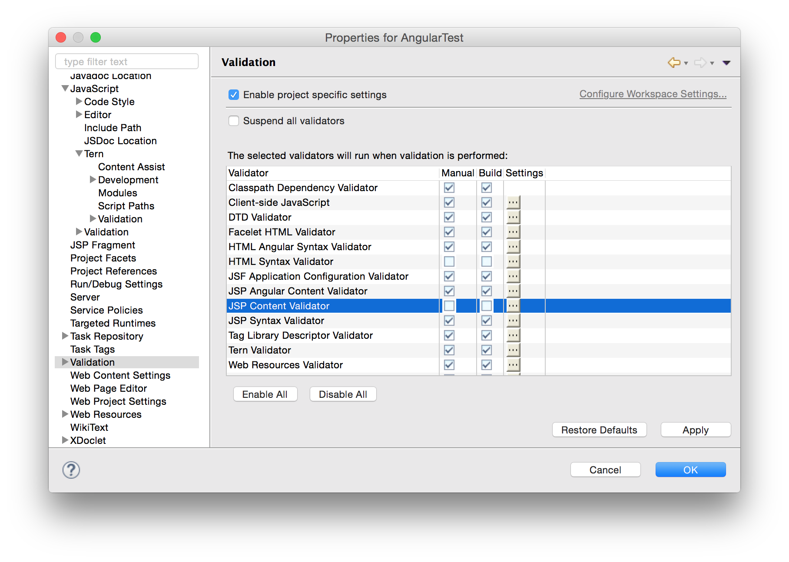Expand the Task Repository tree node
The image size is (789, 562).
tap(65, 336)
